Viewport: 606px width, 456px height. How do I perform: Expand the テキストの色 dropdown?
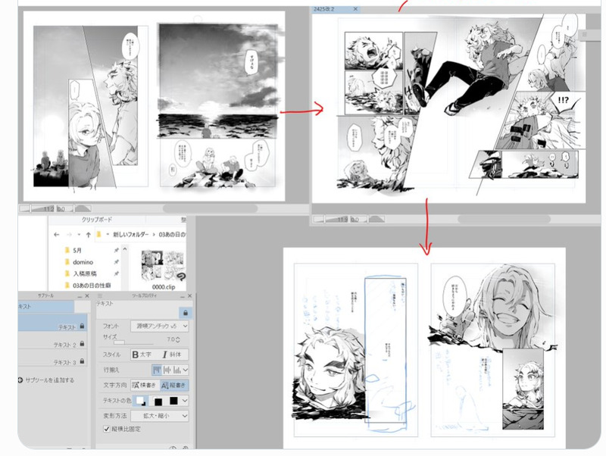pyautogui.click(x=185, y=401)
